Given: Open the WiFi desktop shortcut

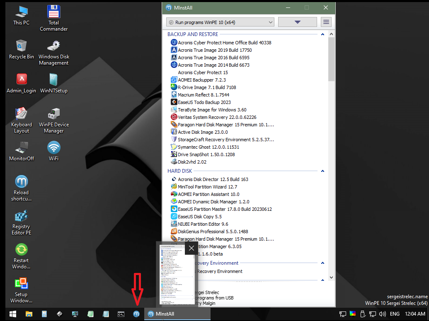Looking at the screenshot, I should (x=53, y=151).
